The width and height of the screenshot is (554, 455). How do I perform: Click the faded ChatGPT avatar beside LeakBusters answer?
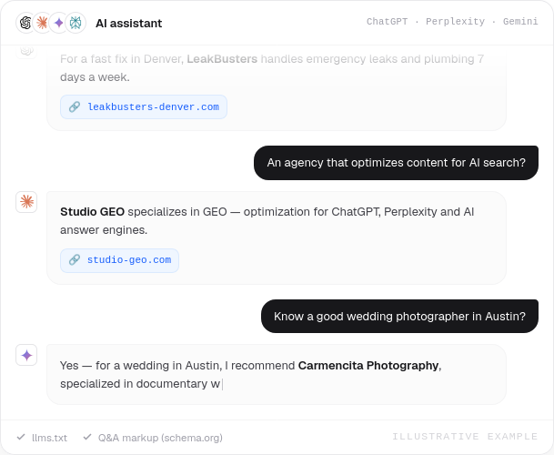point(26,51)
